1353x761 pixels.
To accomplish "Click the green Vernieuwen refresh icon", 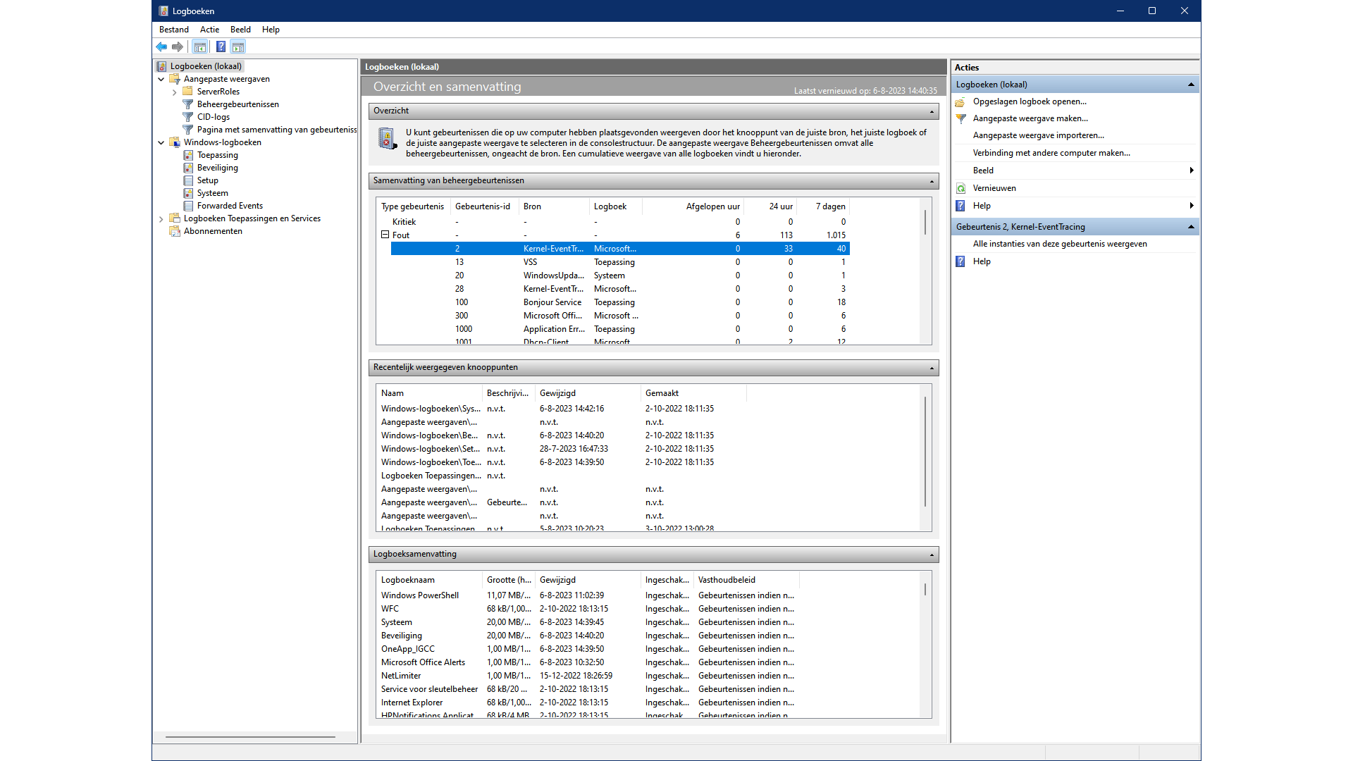I will pyautogui.click(x=960, y=188).
